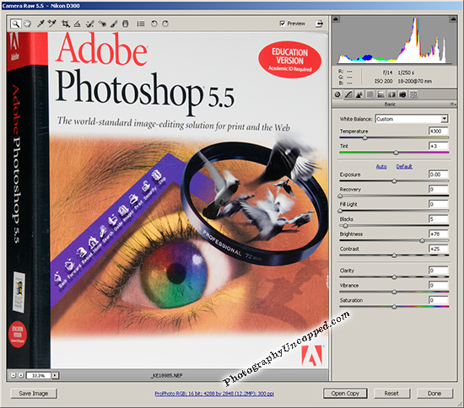Click the Vibrance slider handle
The height and width of the screenshot is (408, 464).
pos(394,292)
